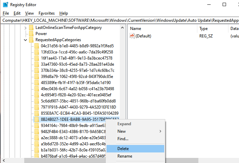Screen dimensions: 239x163
Task: Click the horizontal scrollbar left arrow
Action: pyautogui.click(x=4, y=160)
